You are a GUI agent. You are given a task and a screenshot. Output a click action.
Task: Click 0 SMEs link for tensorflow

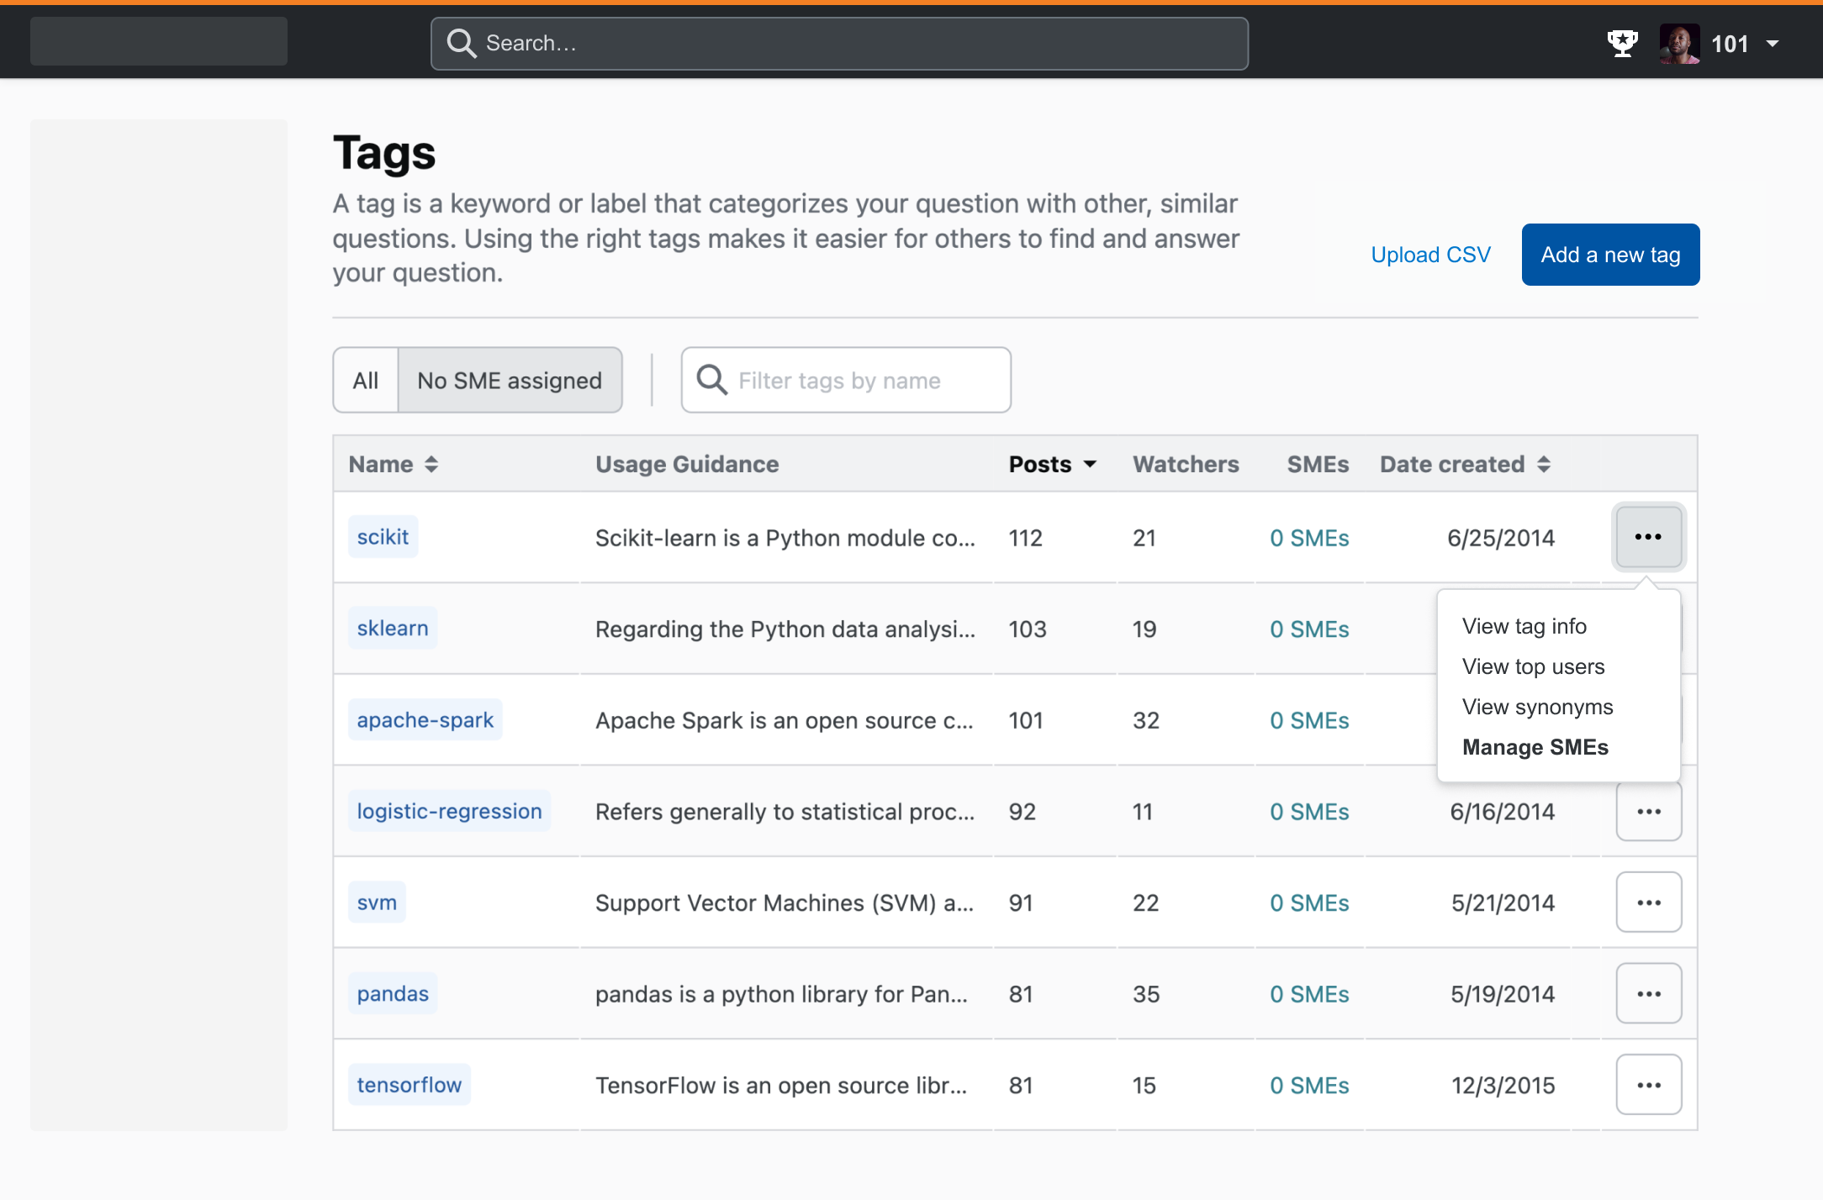pos(1309,1086)
